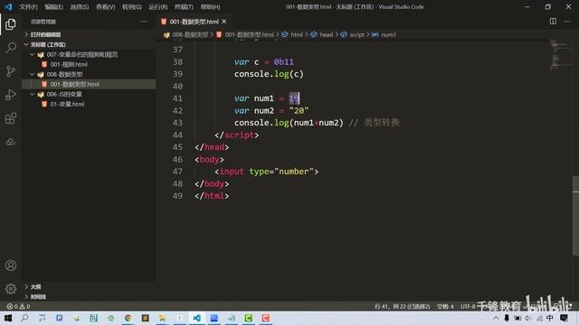579x325 pixels.
Task: Click the "20" string on line 42
Action: [299, 110]
